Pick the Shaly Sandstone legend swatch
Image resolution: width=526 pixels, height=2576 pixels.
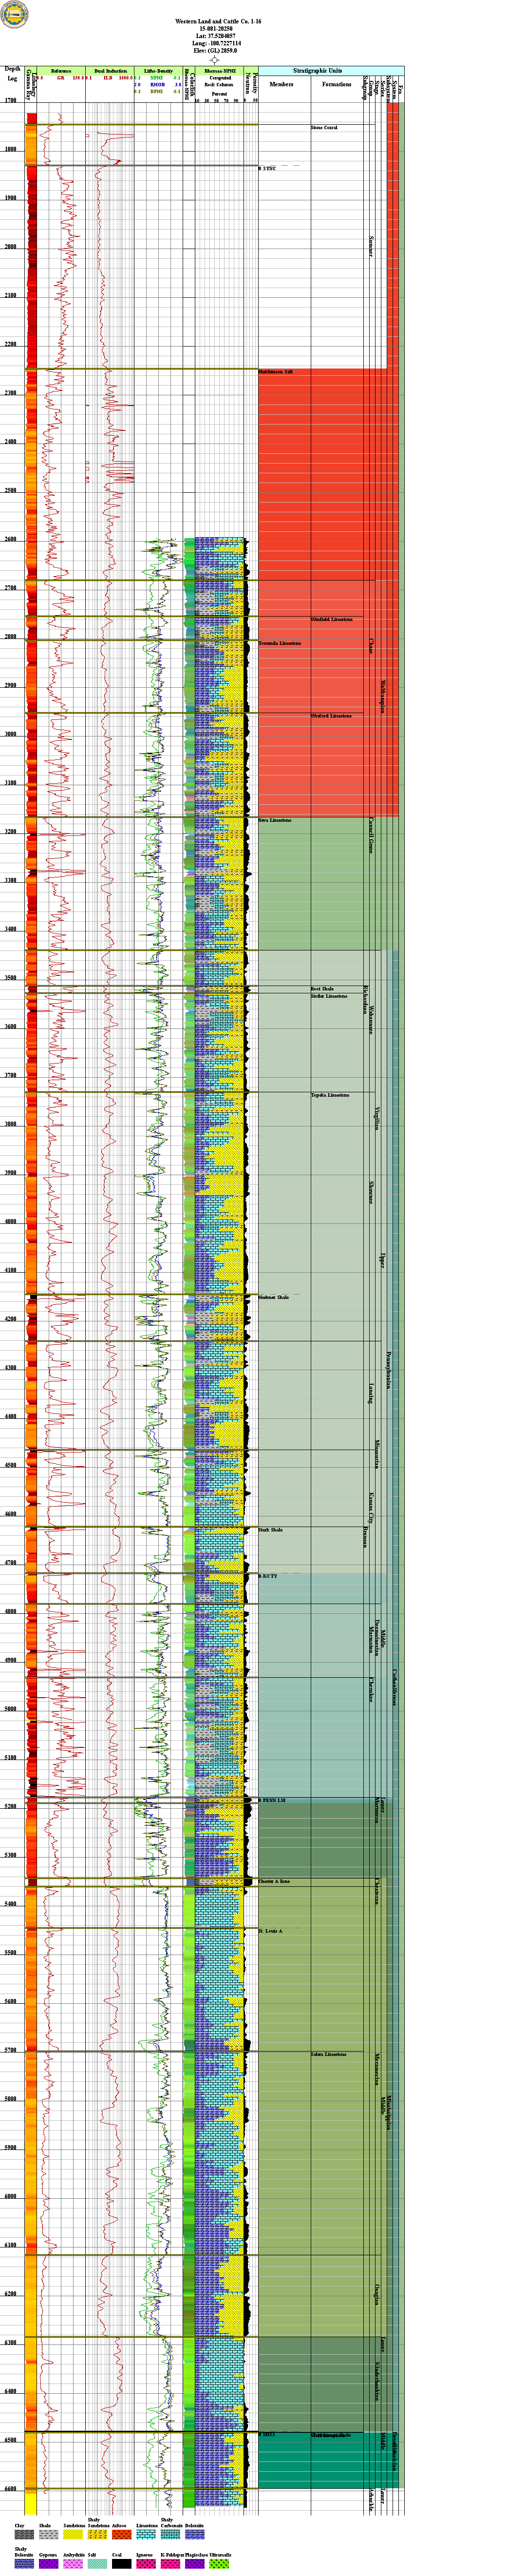pos(97,2535)
